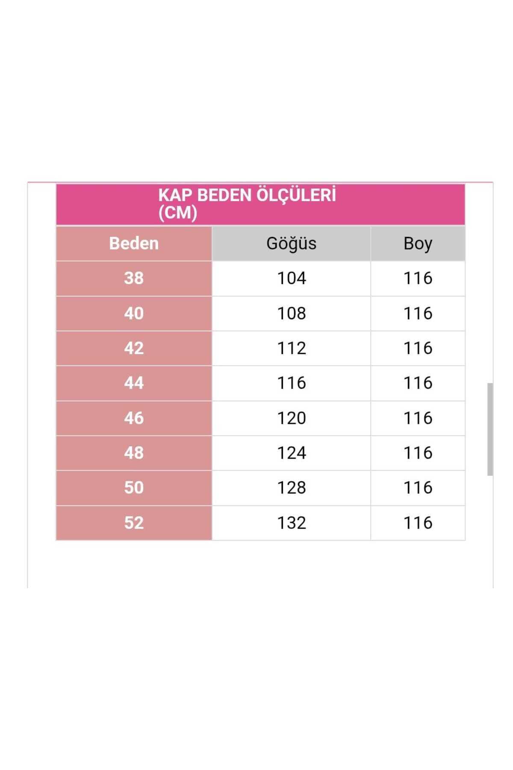513x770 pixels.
Task: Select the size 44 cell
Action: (x=134, y=383)
